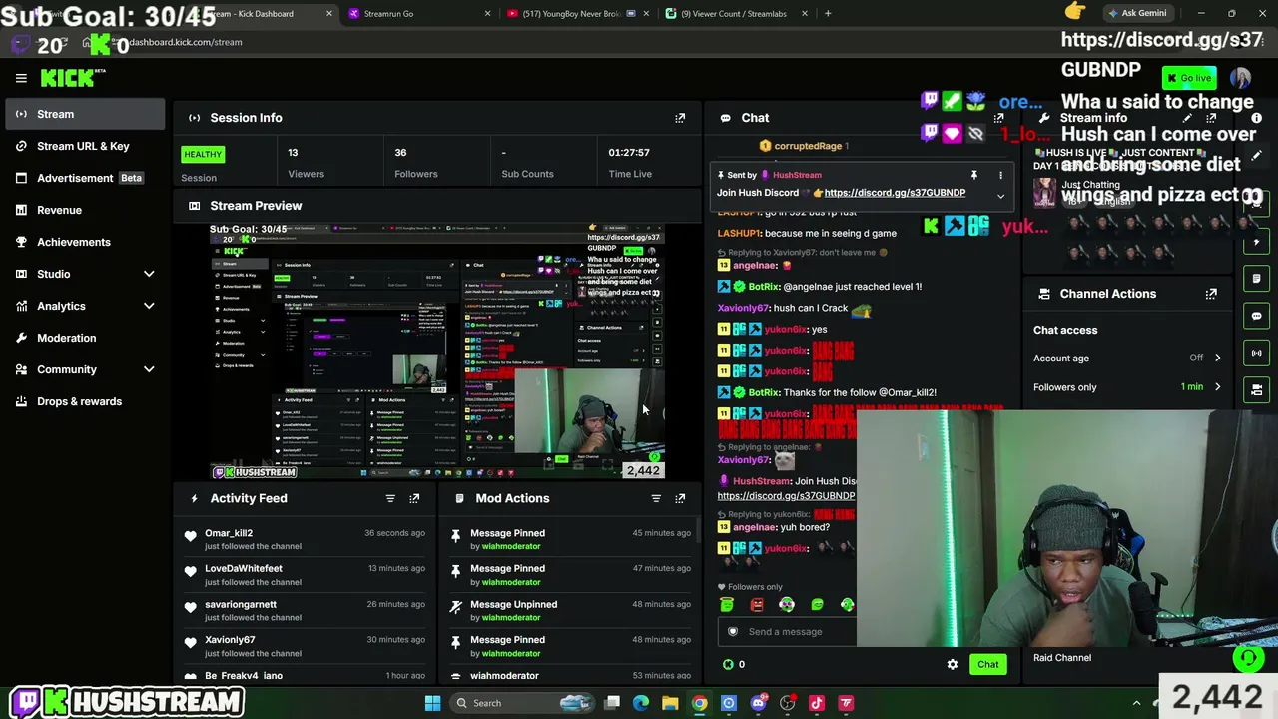Click Xavionly67 in the Activity Feed
Viewport: 1278px width, 719px height.
coord(230,640)
